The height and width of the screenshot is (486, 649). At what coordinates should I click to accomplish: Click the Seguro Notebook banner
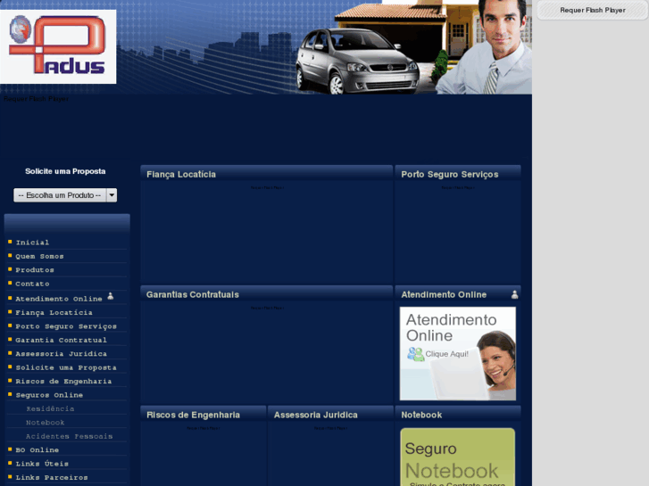[458, 457]
